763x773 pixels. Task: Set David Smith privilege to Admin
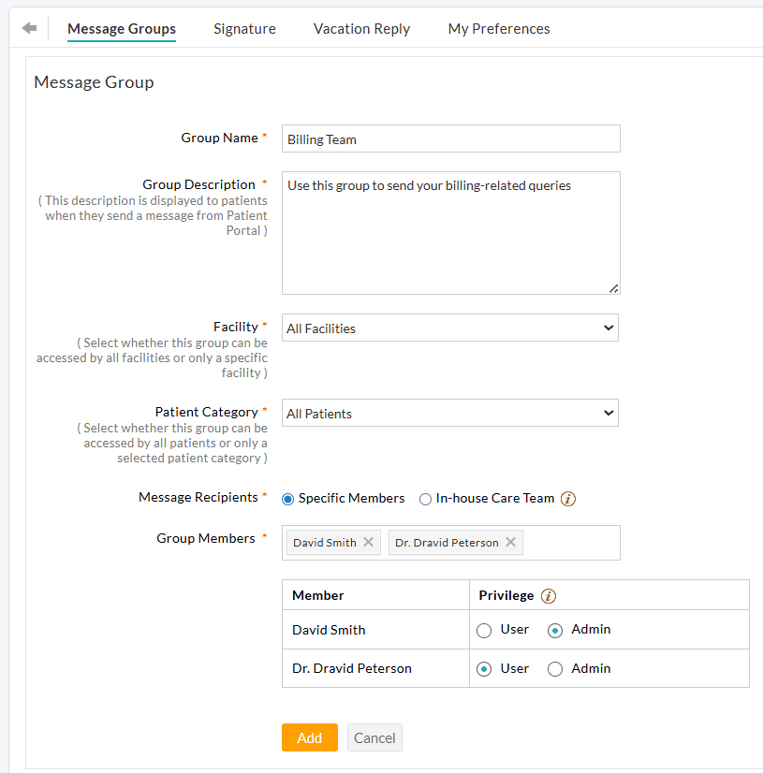pos(555,631)
